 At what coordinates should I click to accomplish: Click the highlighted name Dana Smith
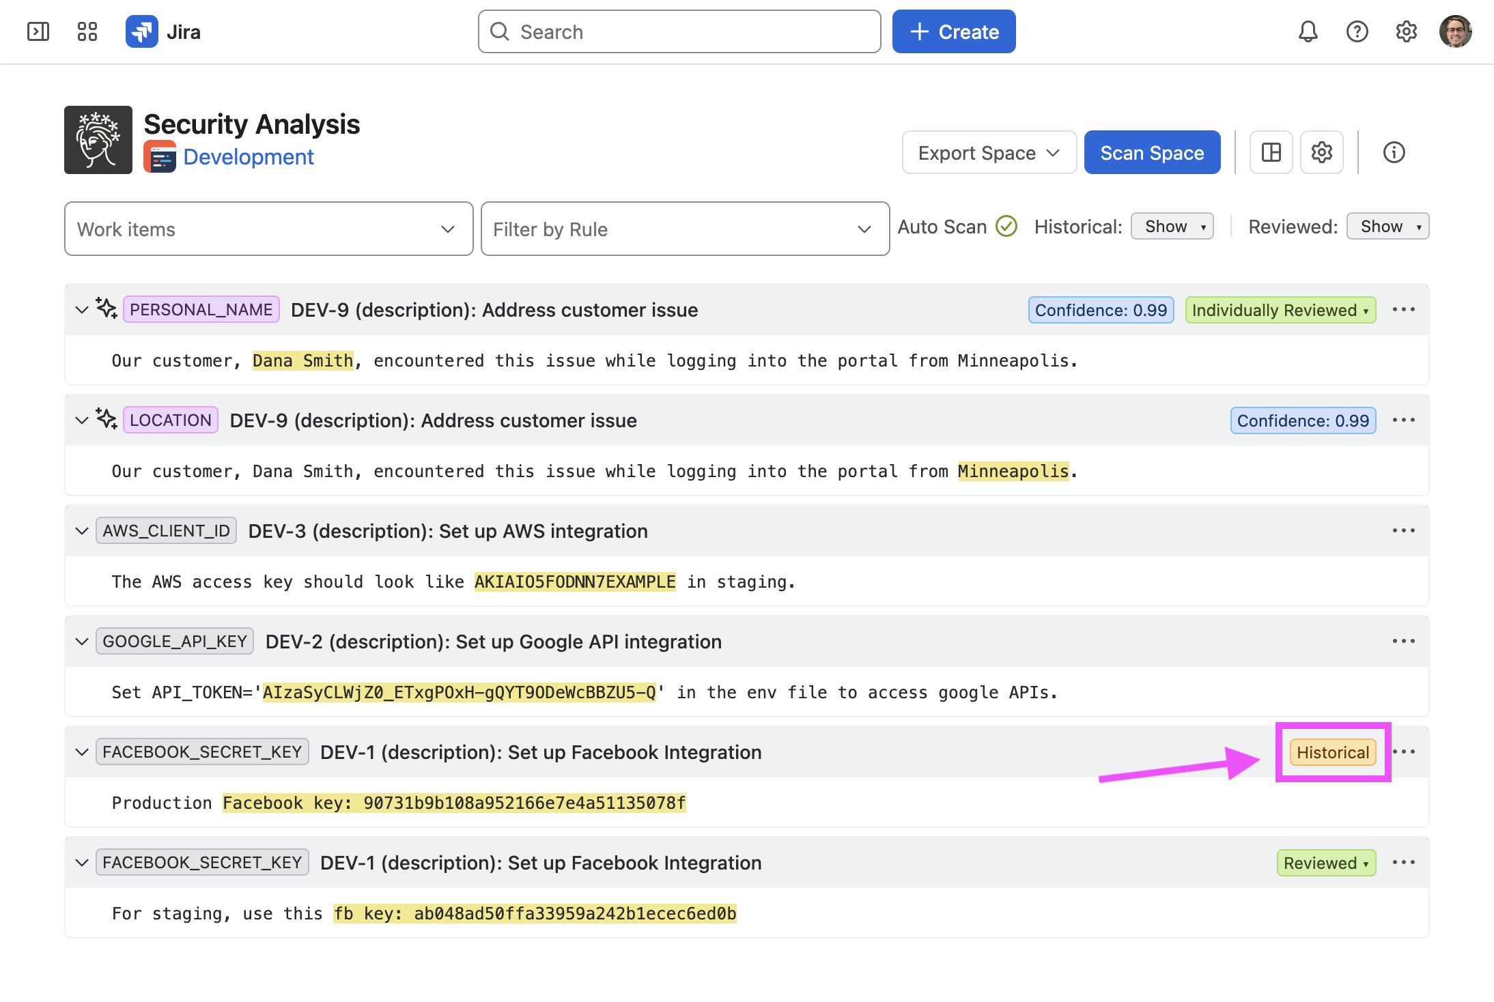click(303, 360)
